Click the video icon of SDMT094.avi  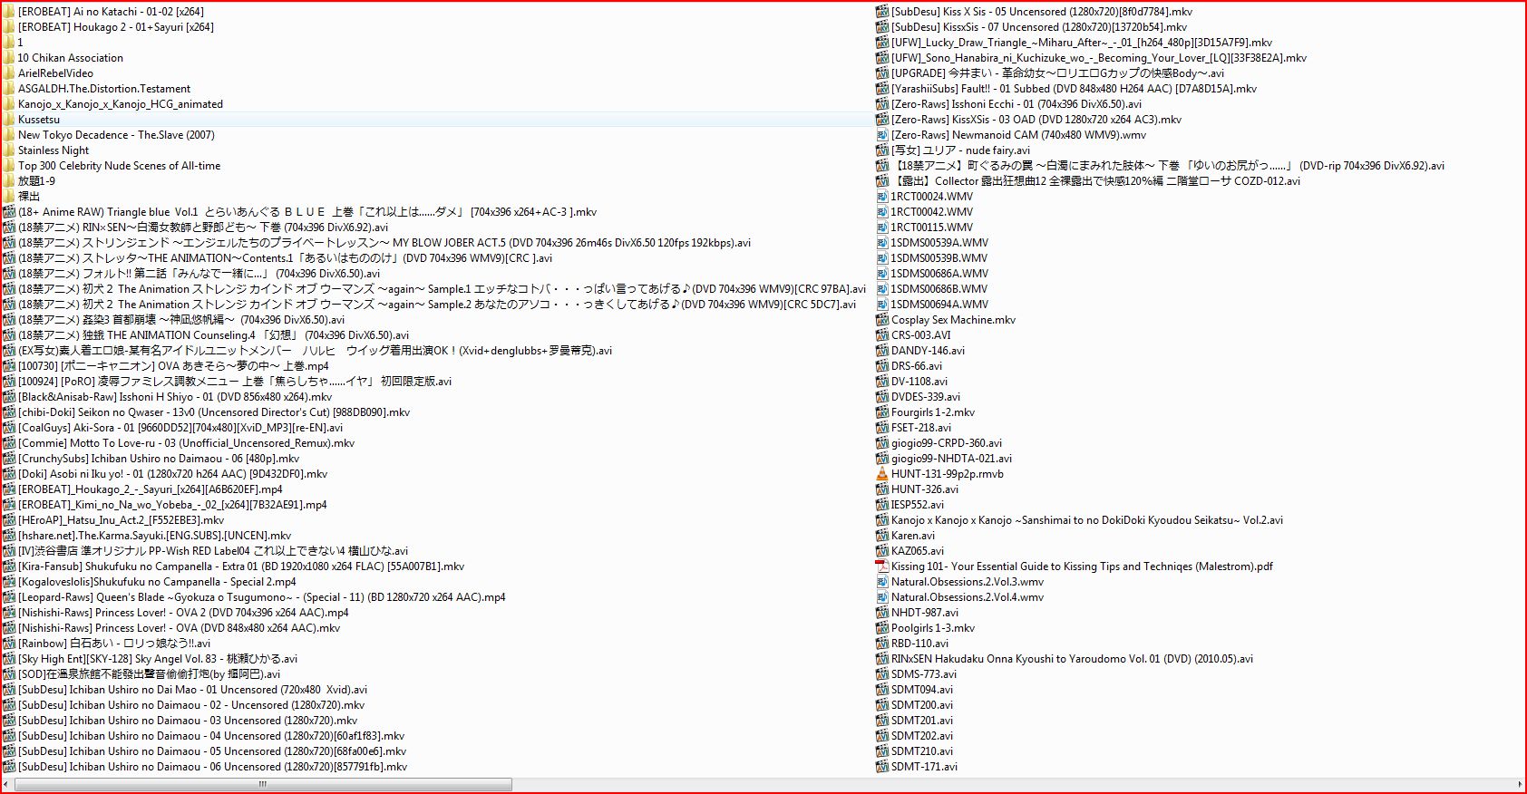[x=882, y=689]
